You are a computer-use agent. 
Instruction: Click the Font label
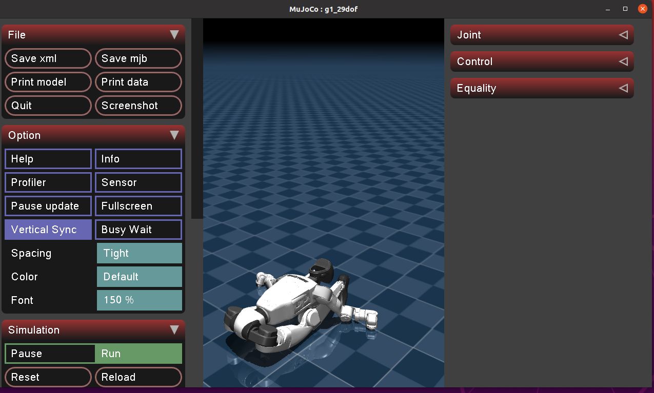point(22,300)
